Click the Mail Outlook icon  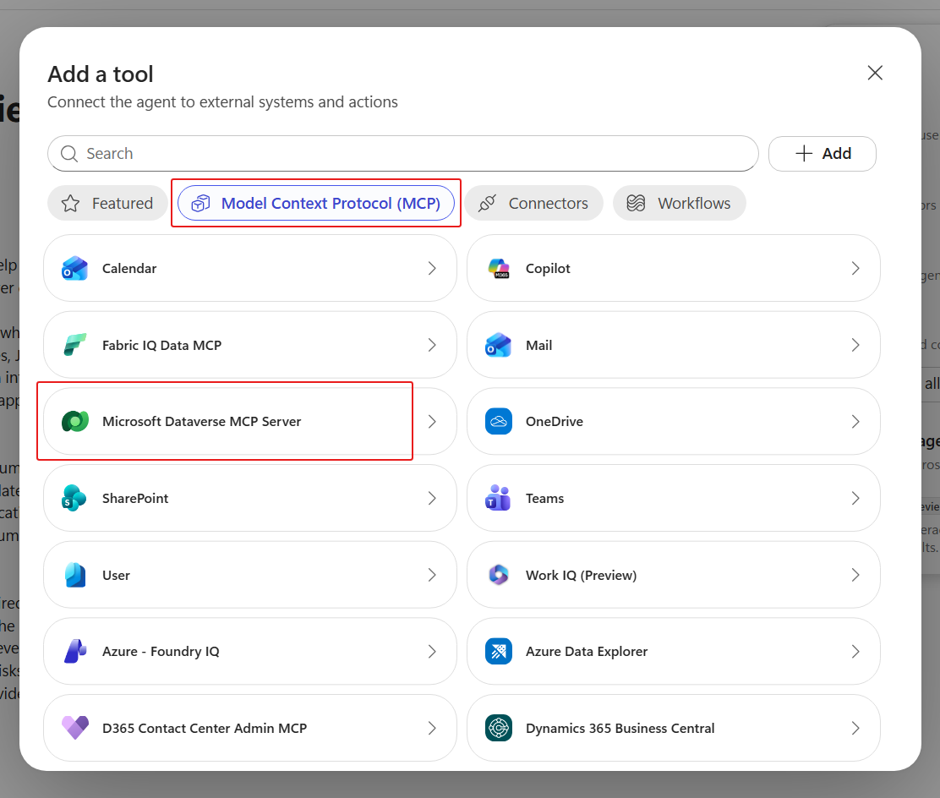click(x=498, y=346)
